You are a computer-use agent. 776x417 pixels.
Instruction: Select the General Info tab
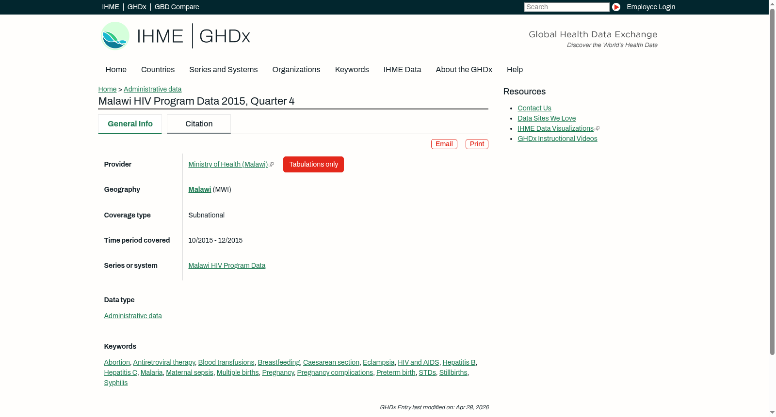pos(130,124)
